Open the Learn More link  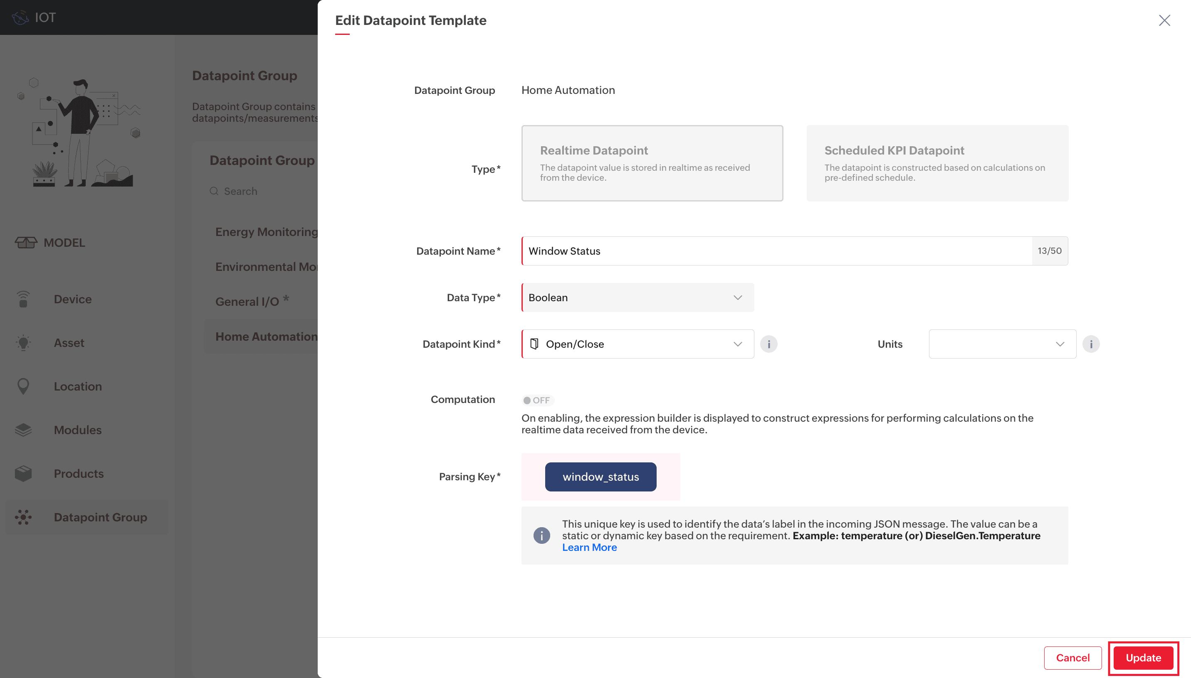[x=589, y=548]
